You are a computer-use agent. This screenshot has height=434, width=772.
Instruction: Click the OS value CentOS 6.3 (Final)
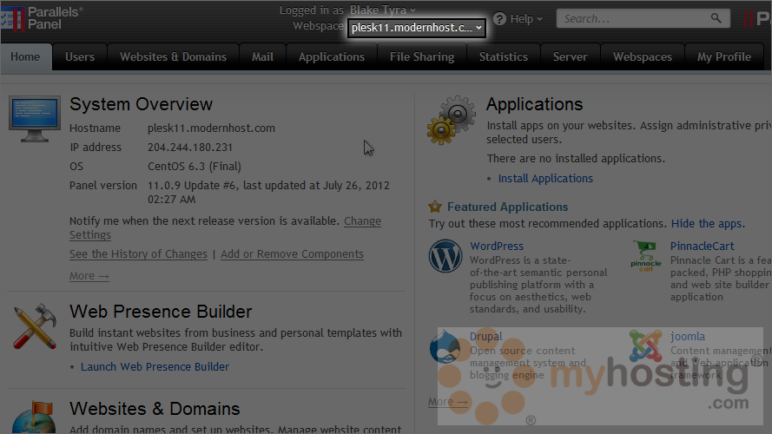point(195,167)
